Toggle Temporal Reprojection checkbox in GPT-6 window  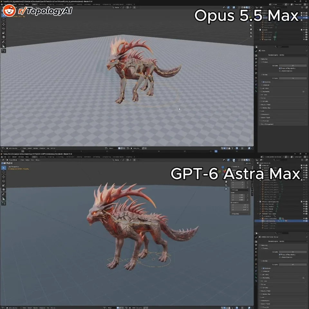pos(280,255)
